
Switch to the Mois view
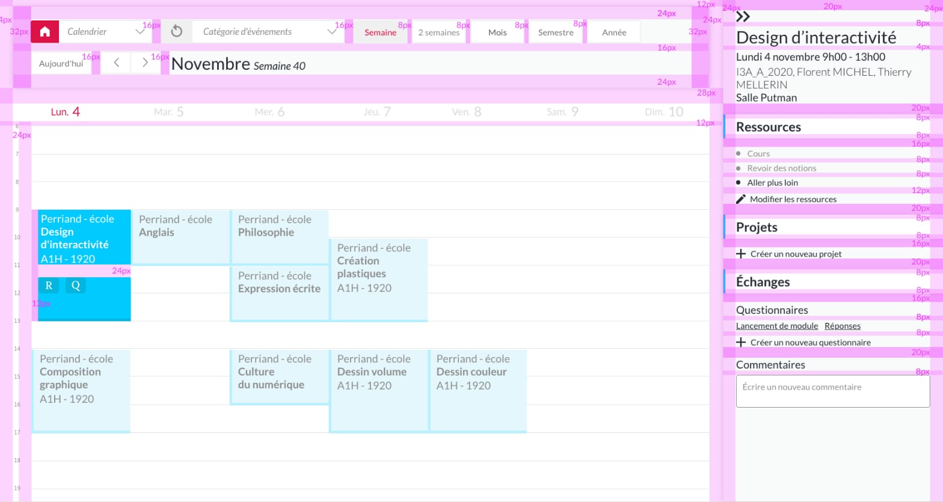[x=497, y=32]
